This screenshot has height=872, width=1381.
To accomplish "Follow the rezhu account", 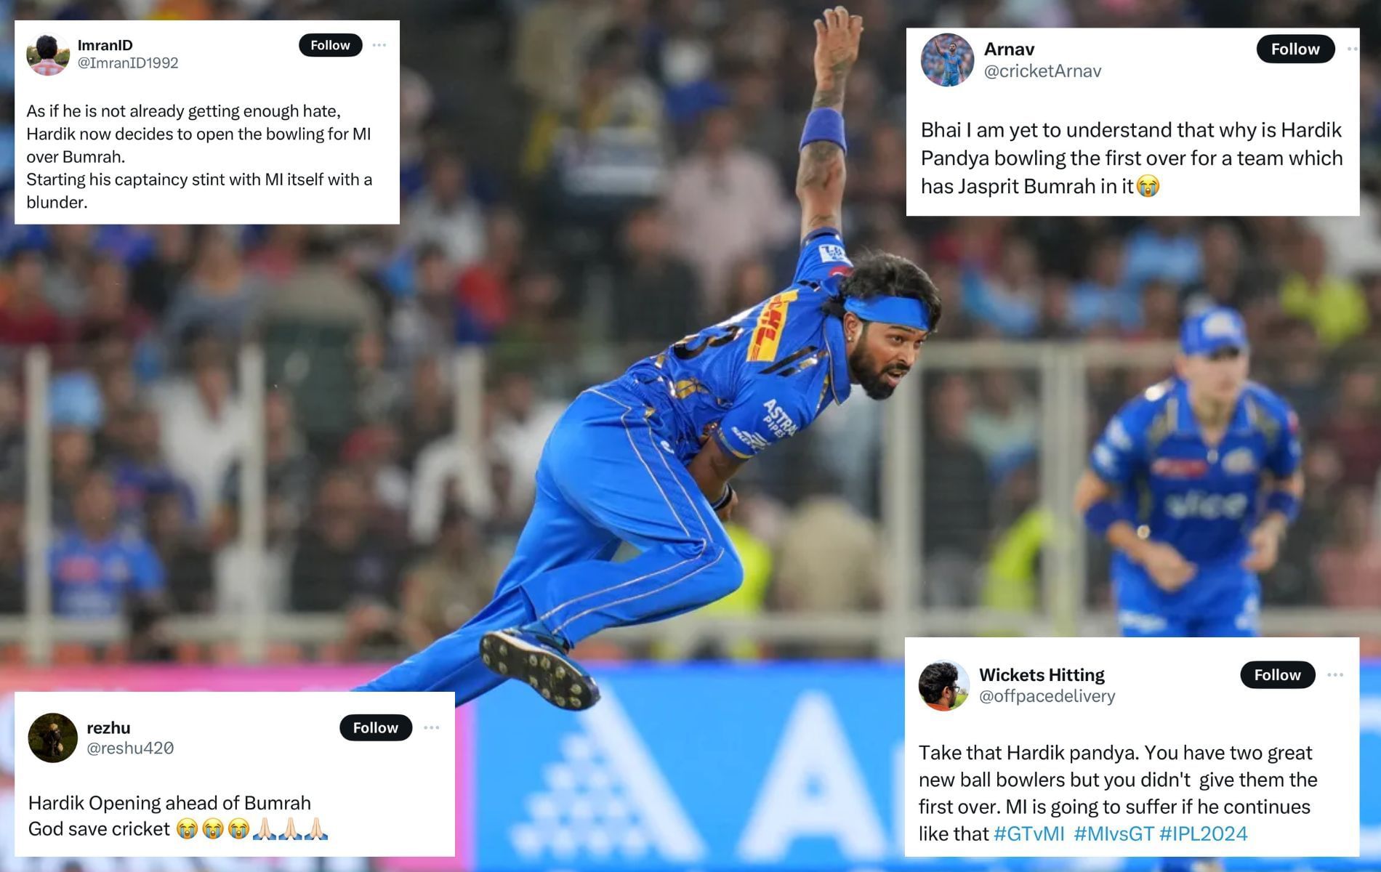I will pos(376,727).
